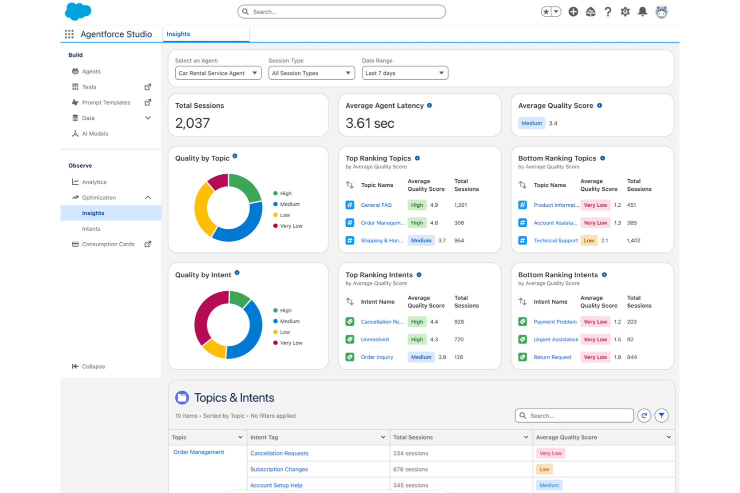Open the Intent Tag column header menu
Image resolution: width=740 pixels, height=493 pixels.
tap(383, 437)
